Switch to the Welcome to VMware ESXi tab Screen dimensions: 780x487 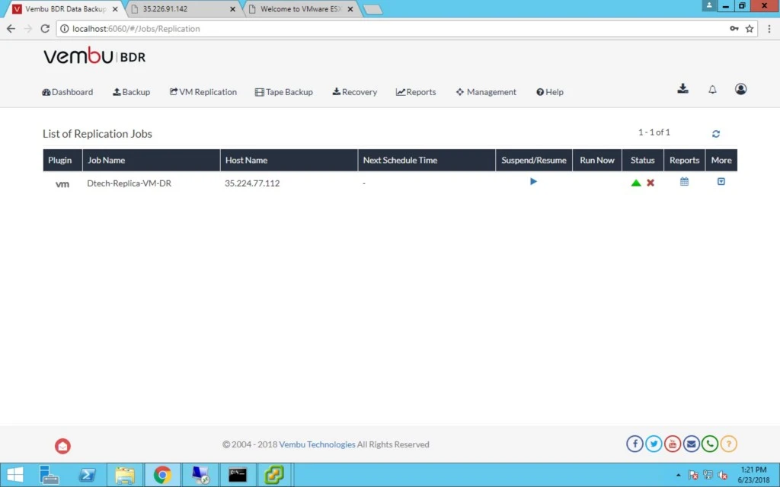pos(300,9)
